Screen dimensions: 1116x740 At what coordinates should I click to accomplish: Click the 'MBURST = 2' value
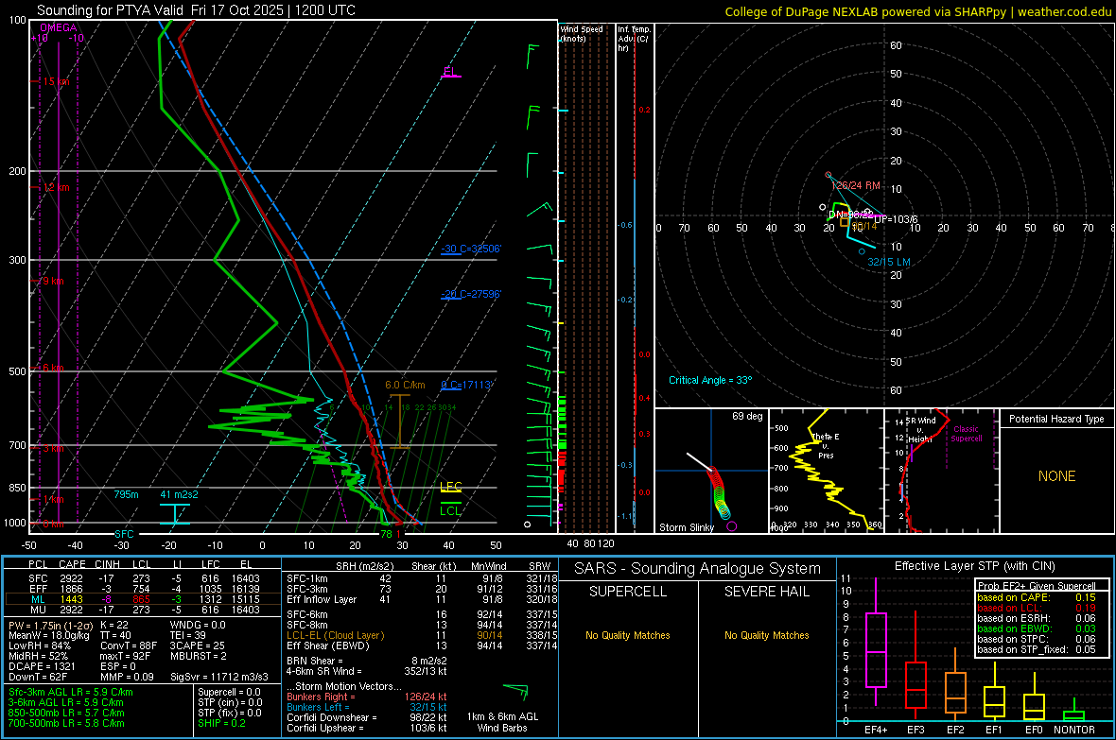click(198, 656)
